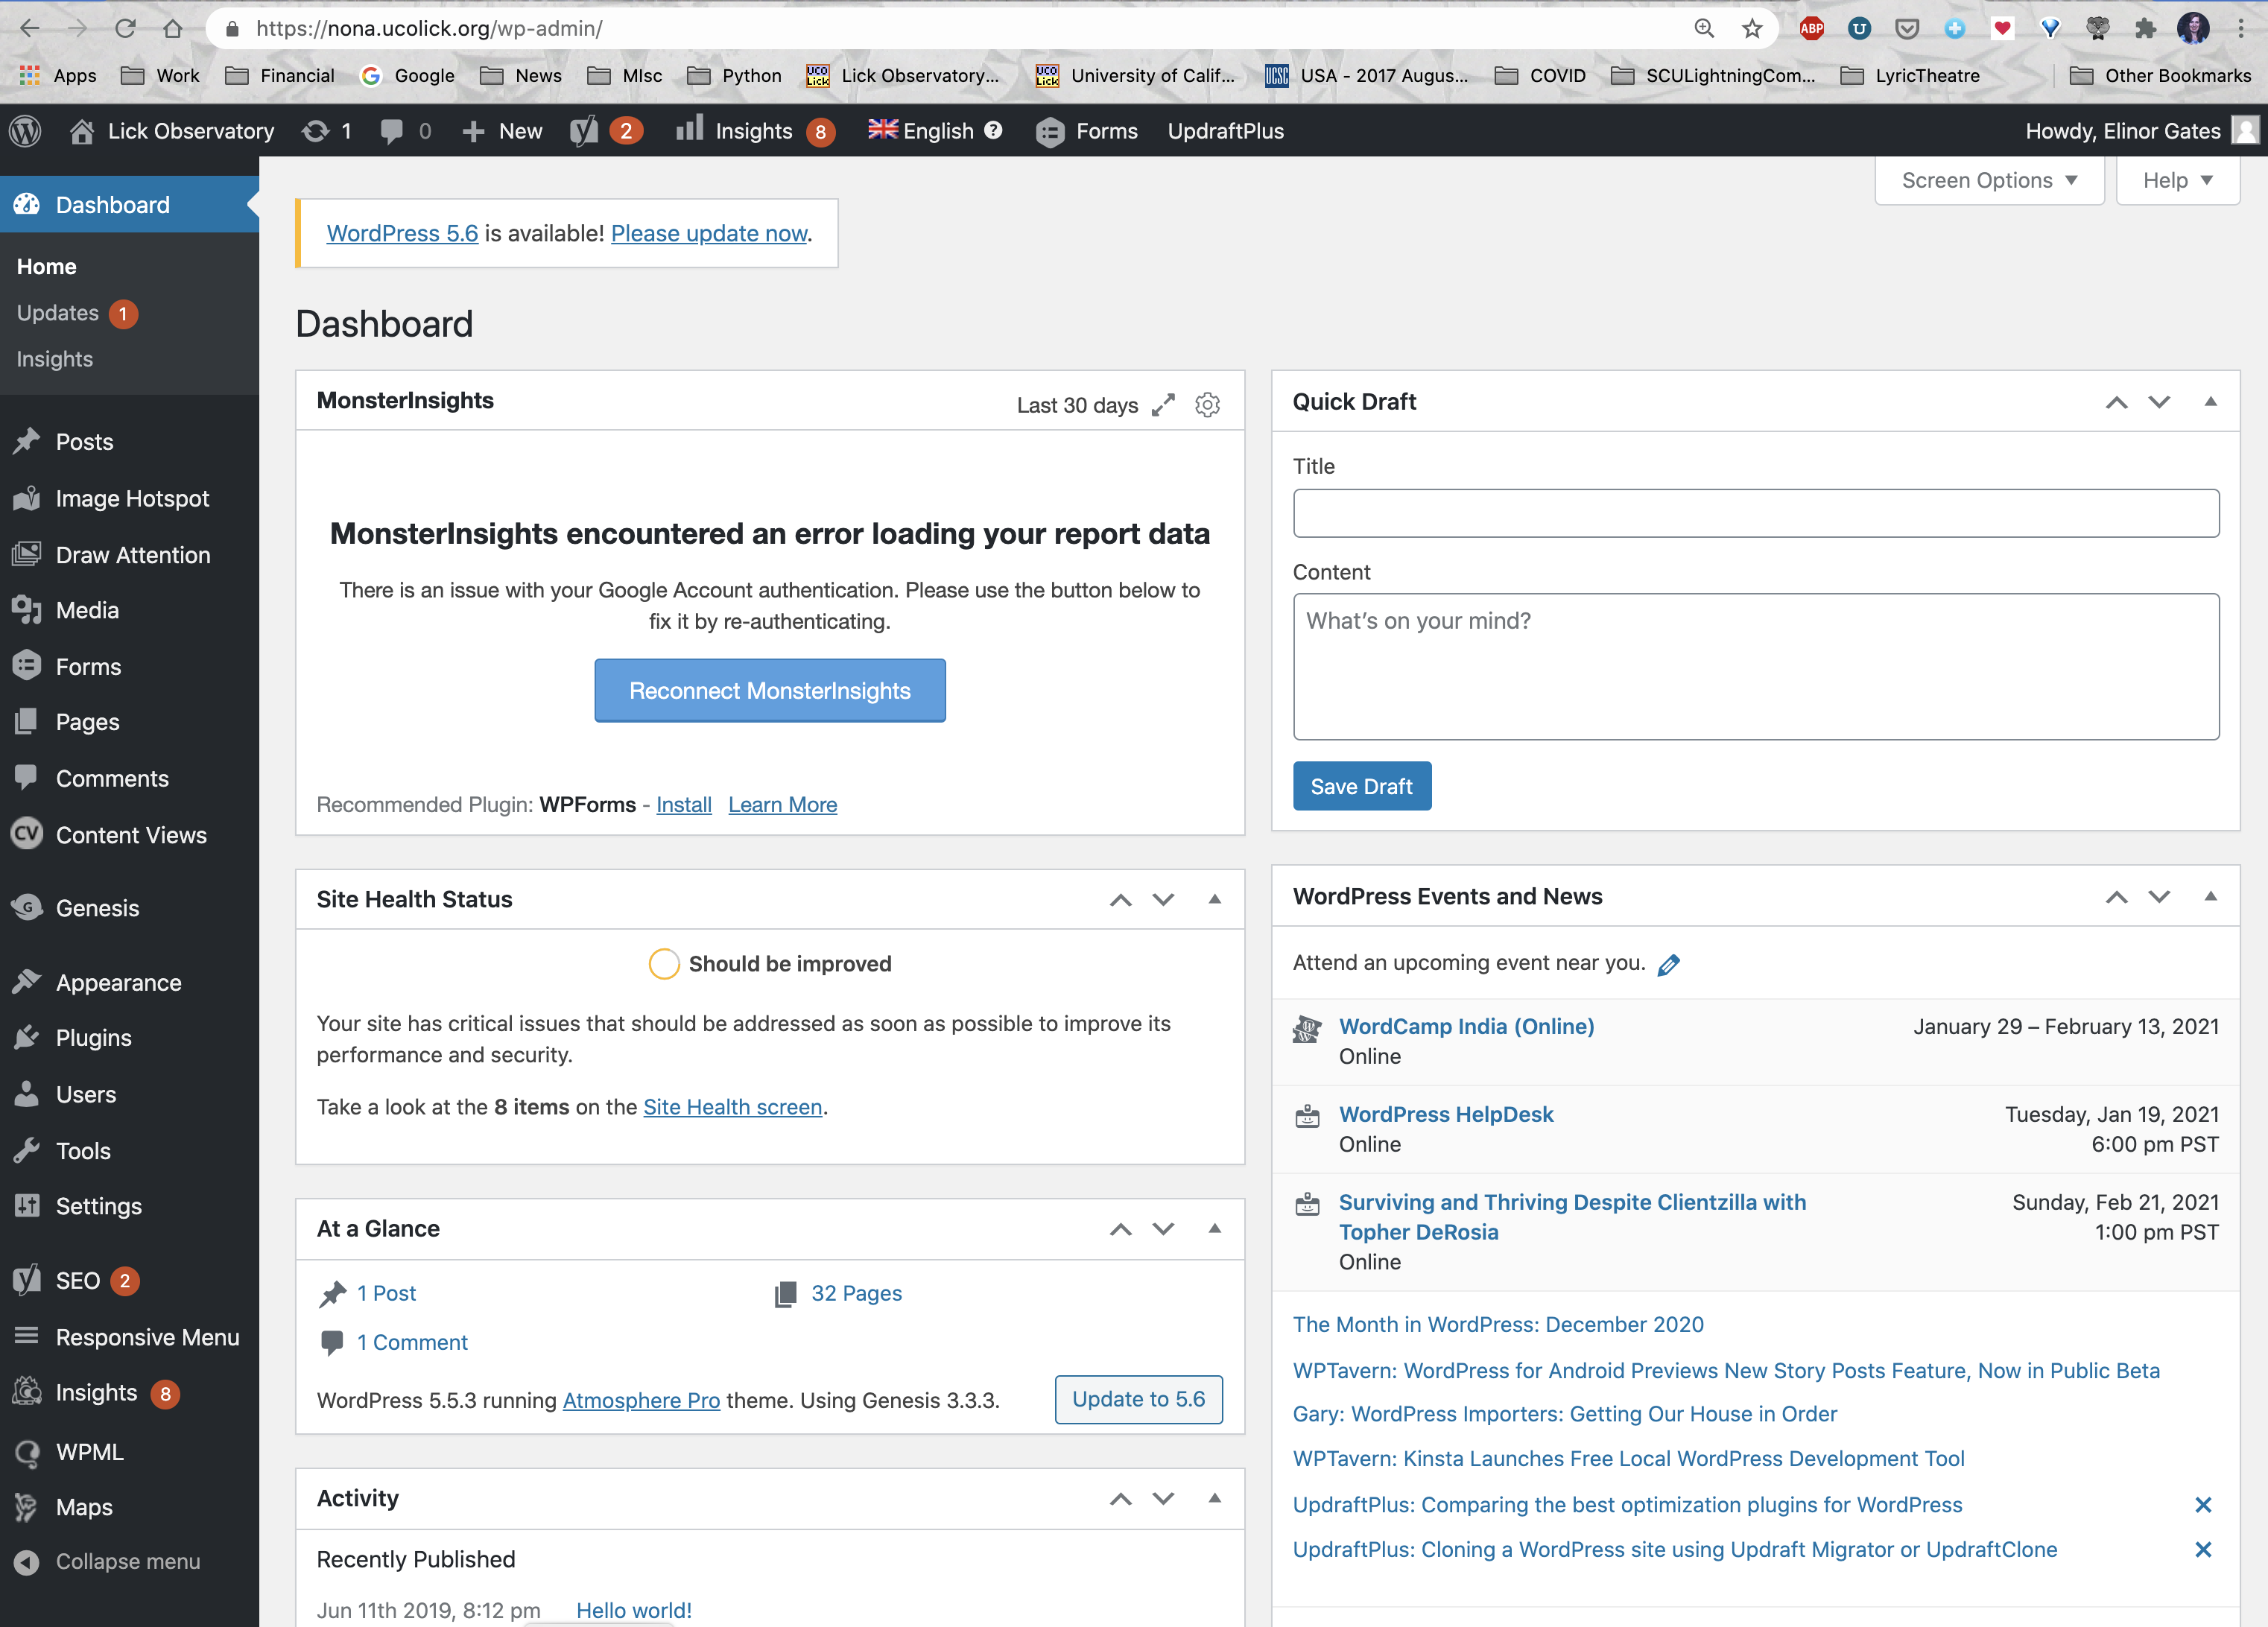The height and width of the screenshot is (1627, 2268).
Task: Open 32 Pages link in At a Glance
Action: point(856,1293)
